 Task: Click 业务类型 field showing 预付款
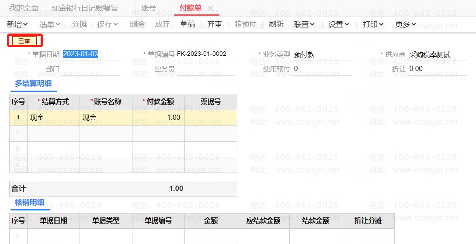click(x=323, y=54)
